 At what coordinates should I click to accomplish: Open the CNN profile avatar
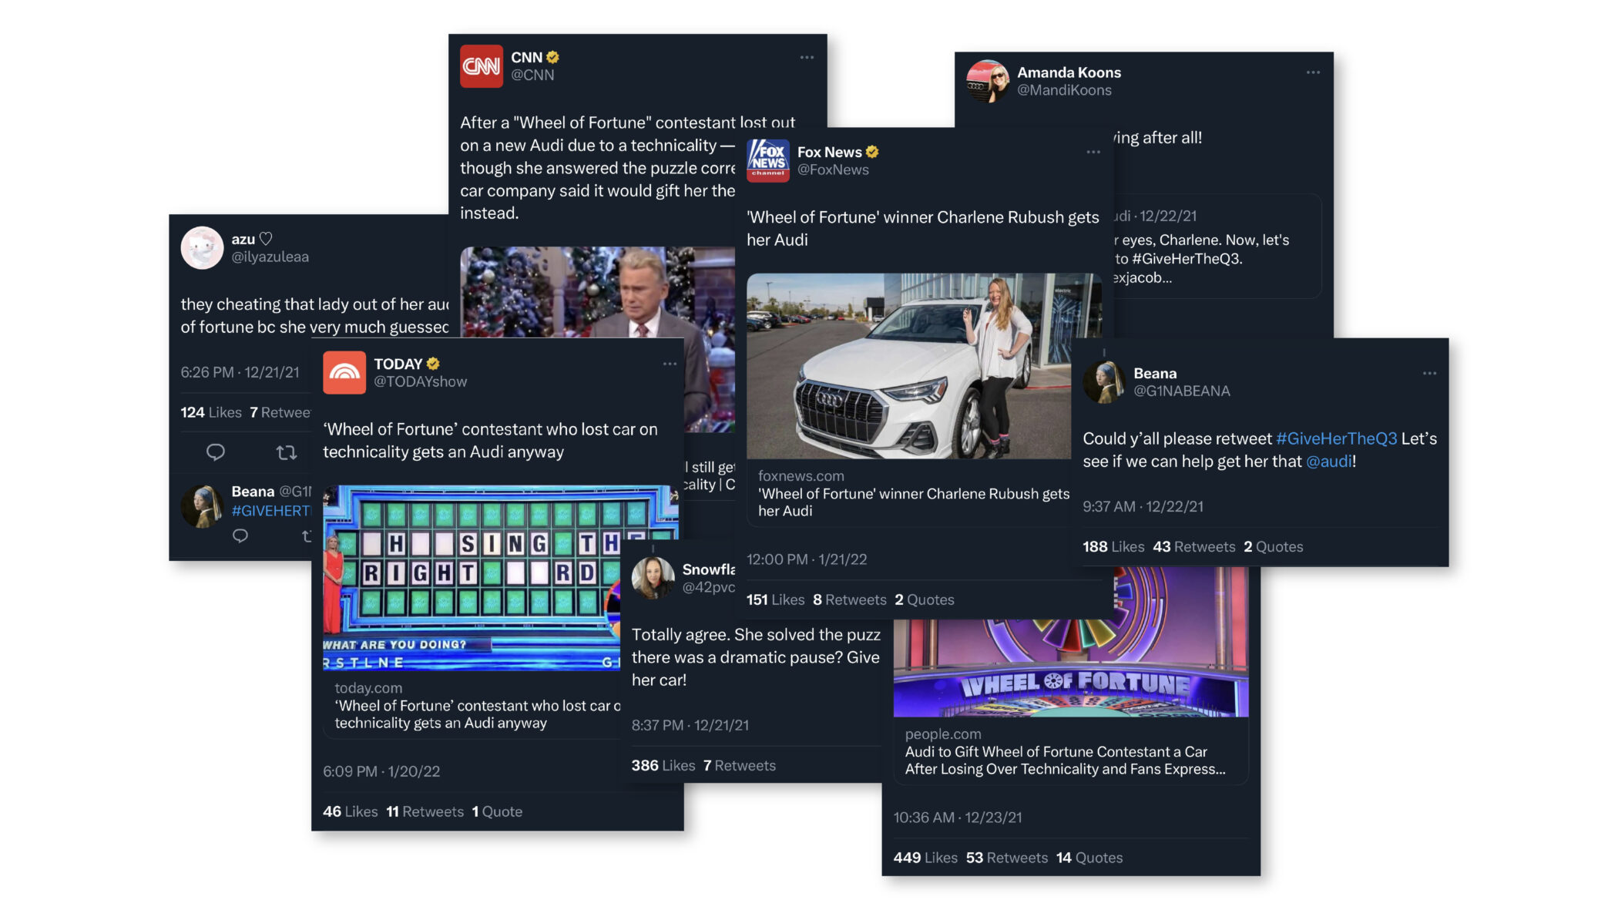[x=482, y=66]
